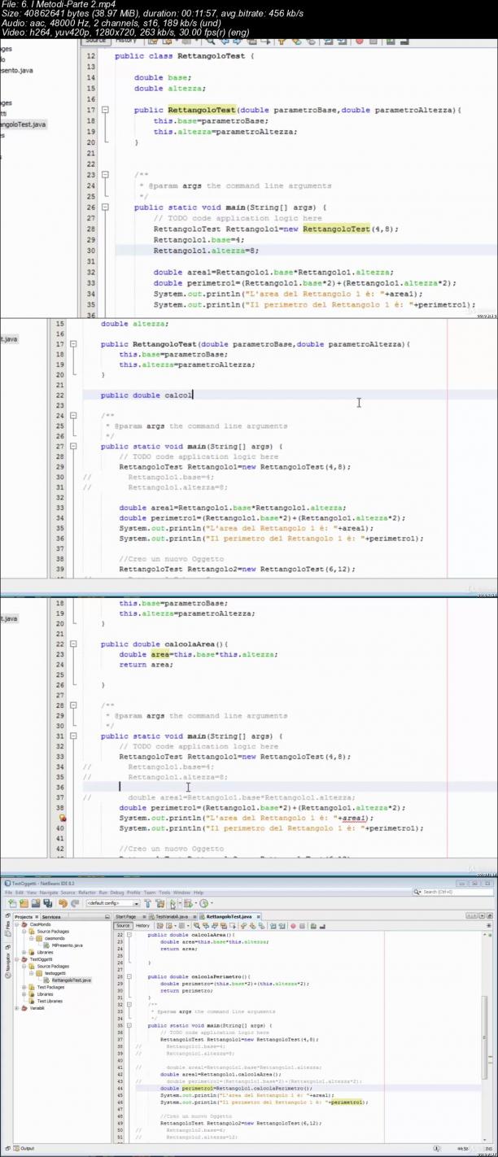Select the ciaomondo package in tree
This screenshot has height=1157, width=498.
(x=55, y=938)
